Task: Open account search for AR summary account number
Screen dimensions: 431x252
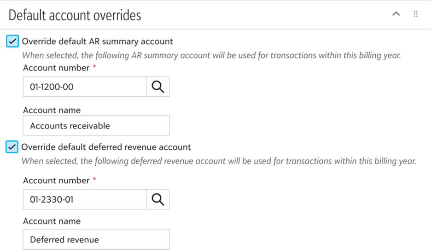Action: tap(157, 87)
